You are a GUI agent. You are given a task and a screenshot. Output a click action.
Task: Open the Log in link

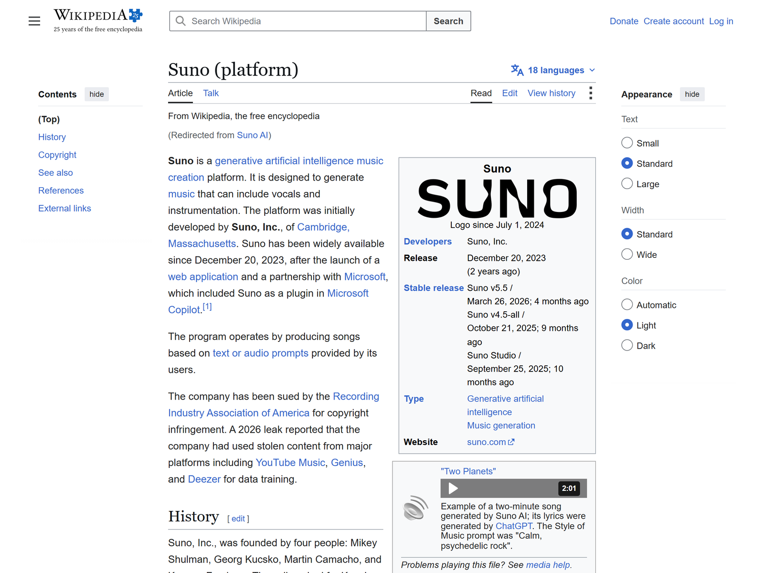point(721,21)
